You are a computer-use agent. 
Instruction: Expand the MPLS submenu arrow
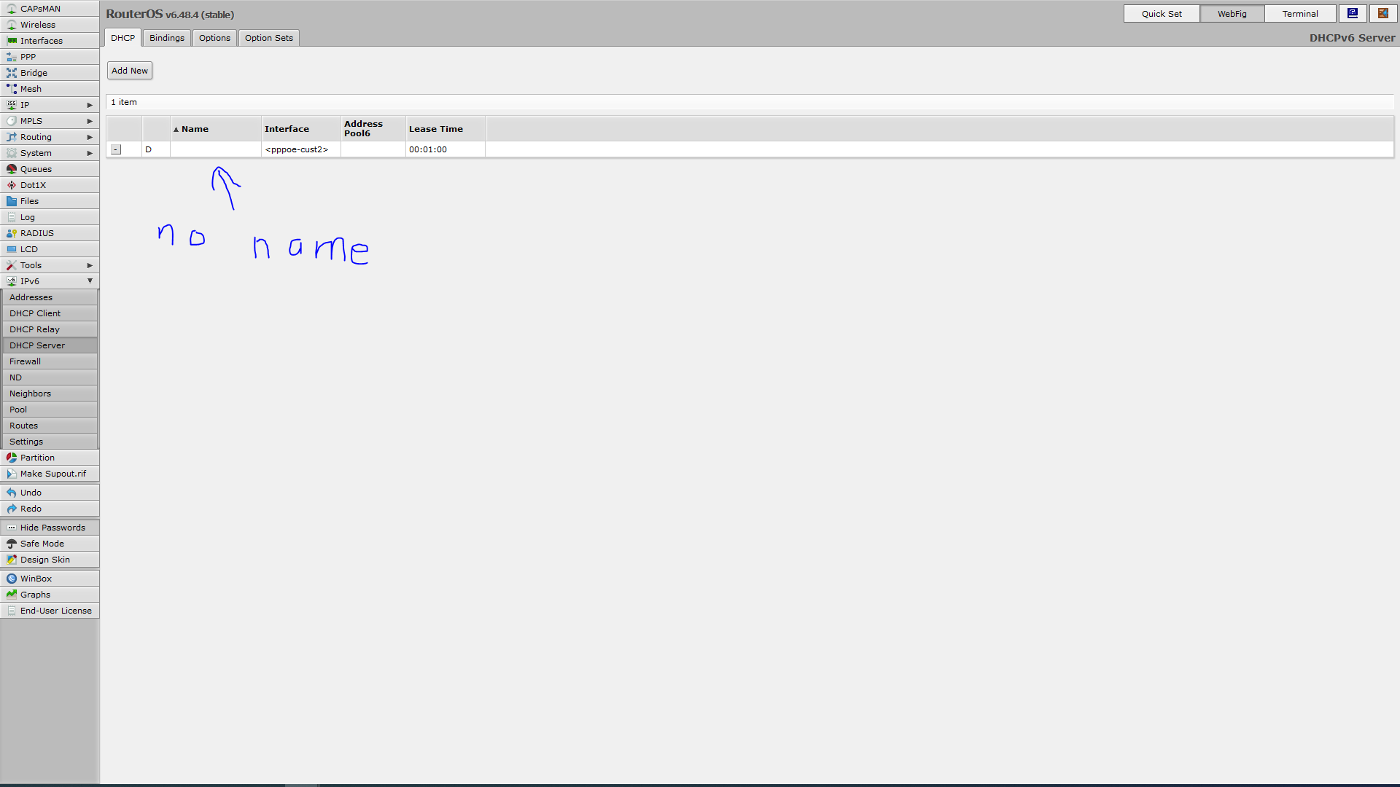point(90,121)
